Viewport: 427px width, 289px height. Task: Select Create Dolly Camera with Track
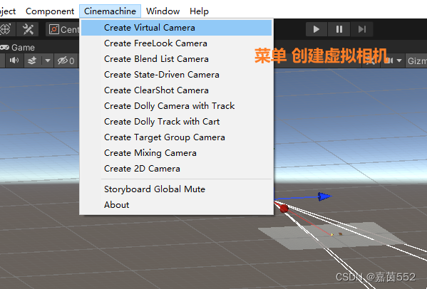[177, 106]
